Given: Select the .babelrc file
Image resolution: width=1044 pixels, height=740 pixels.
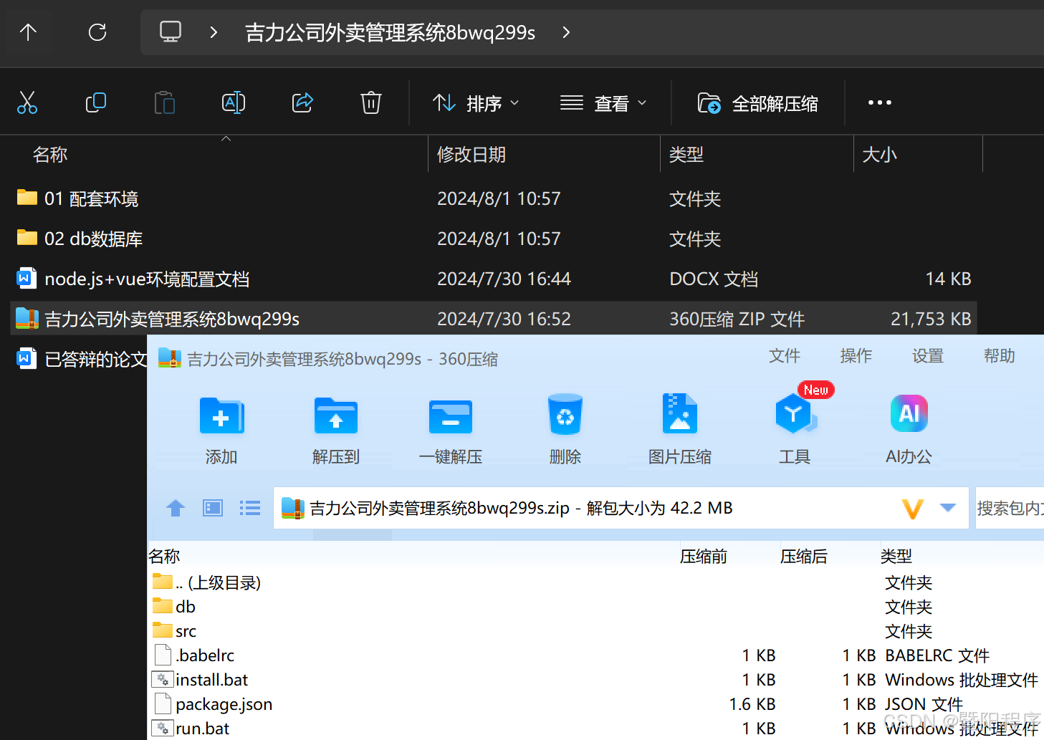Looking at the screenshot, I should (x=194, y=655).
